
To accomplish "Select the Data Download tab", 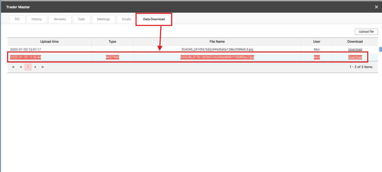I will point(154,19).
